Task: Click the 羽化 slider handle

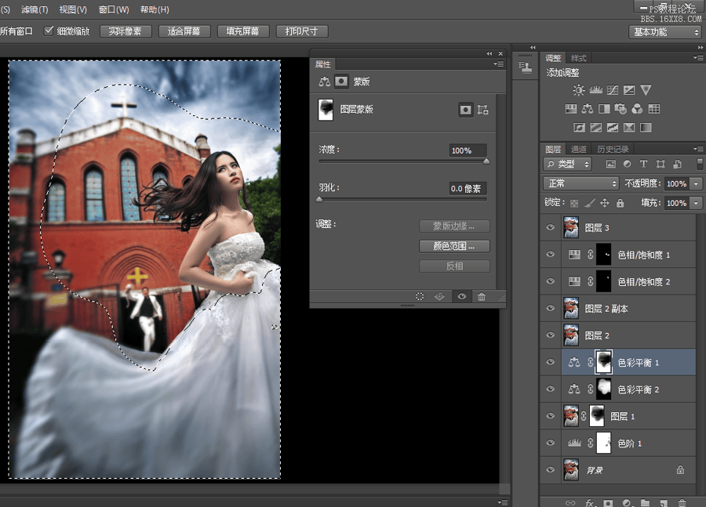Action: 319,199
